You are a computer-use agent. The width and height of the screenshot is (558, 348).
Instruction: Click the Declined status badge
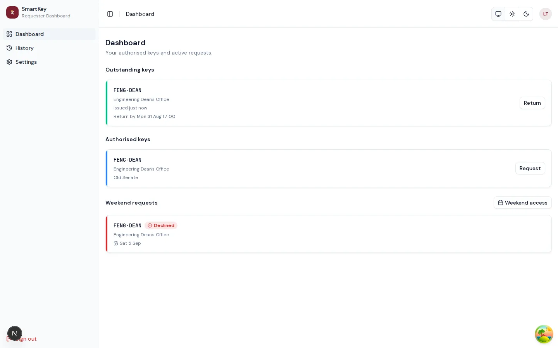[x=161, y=225]
